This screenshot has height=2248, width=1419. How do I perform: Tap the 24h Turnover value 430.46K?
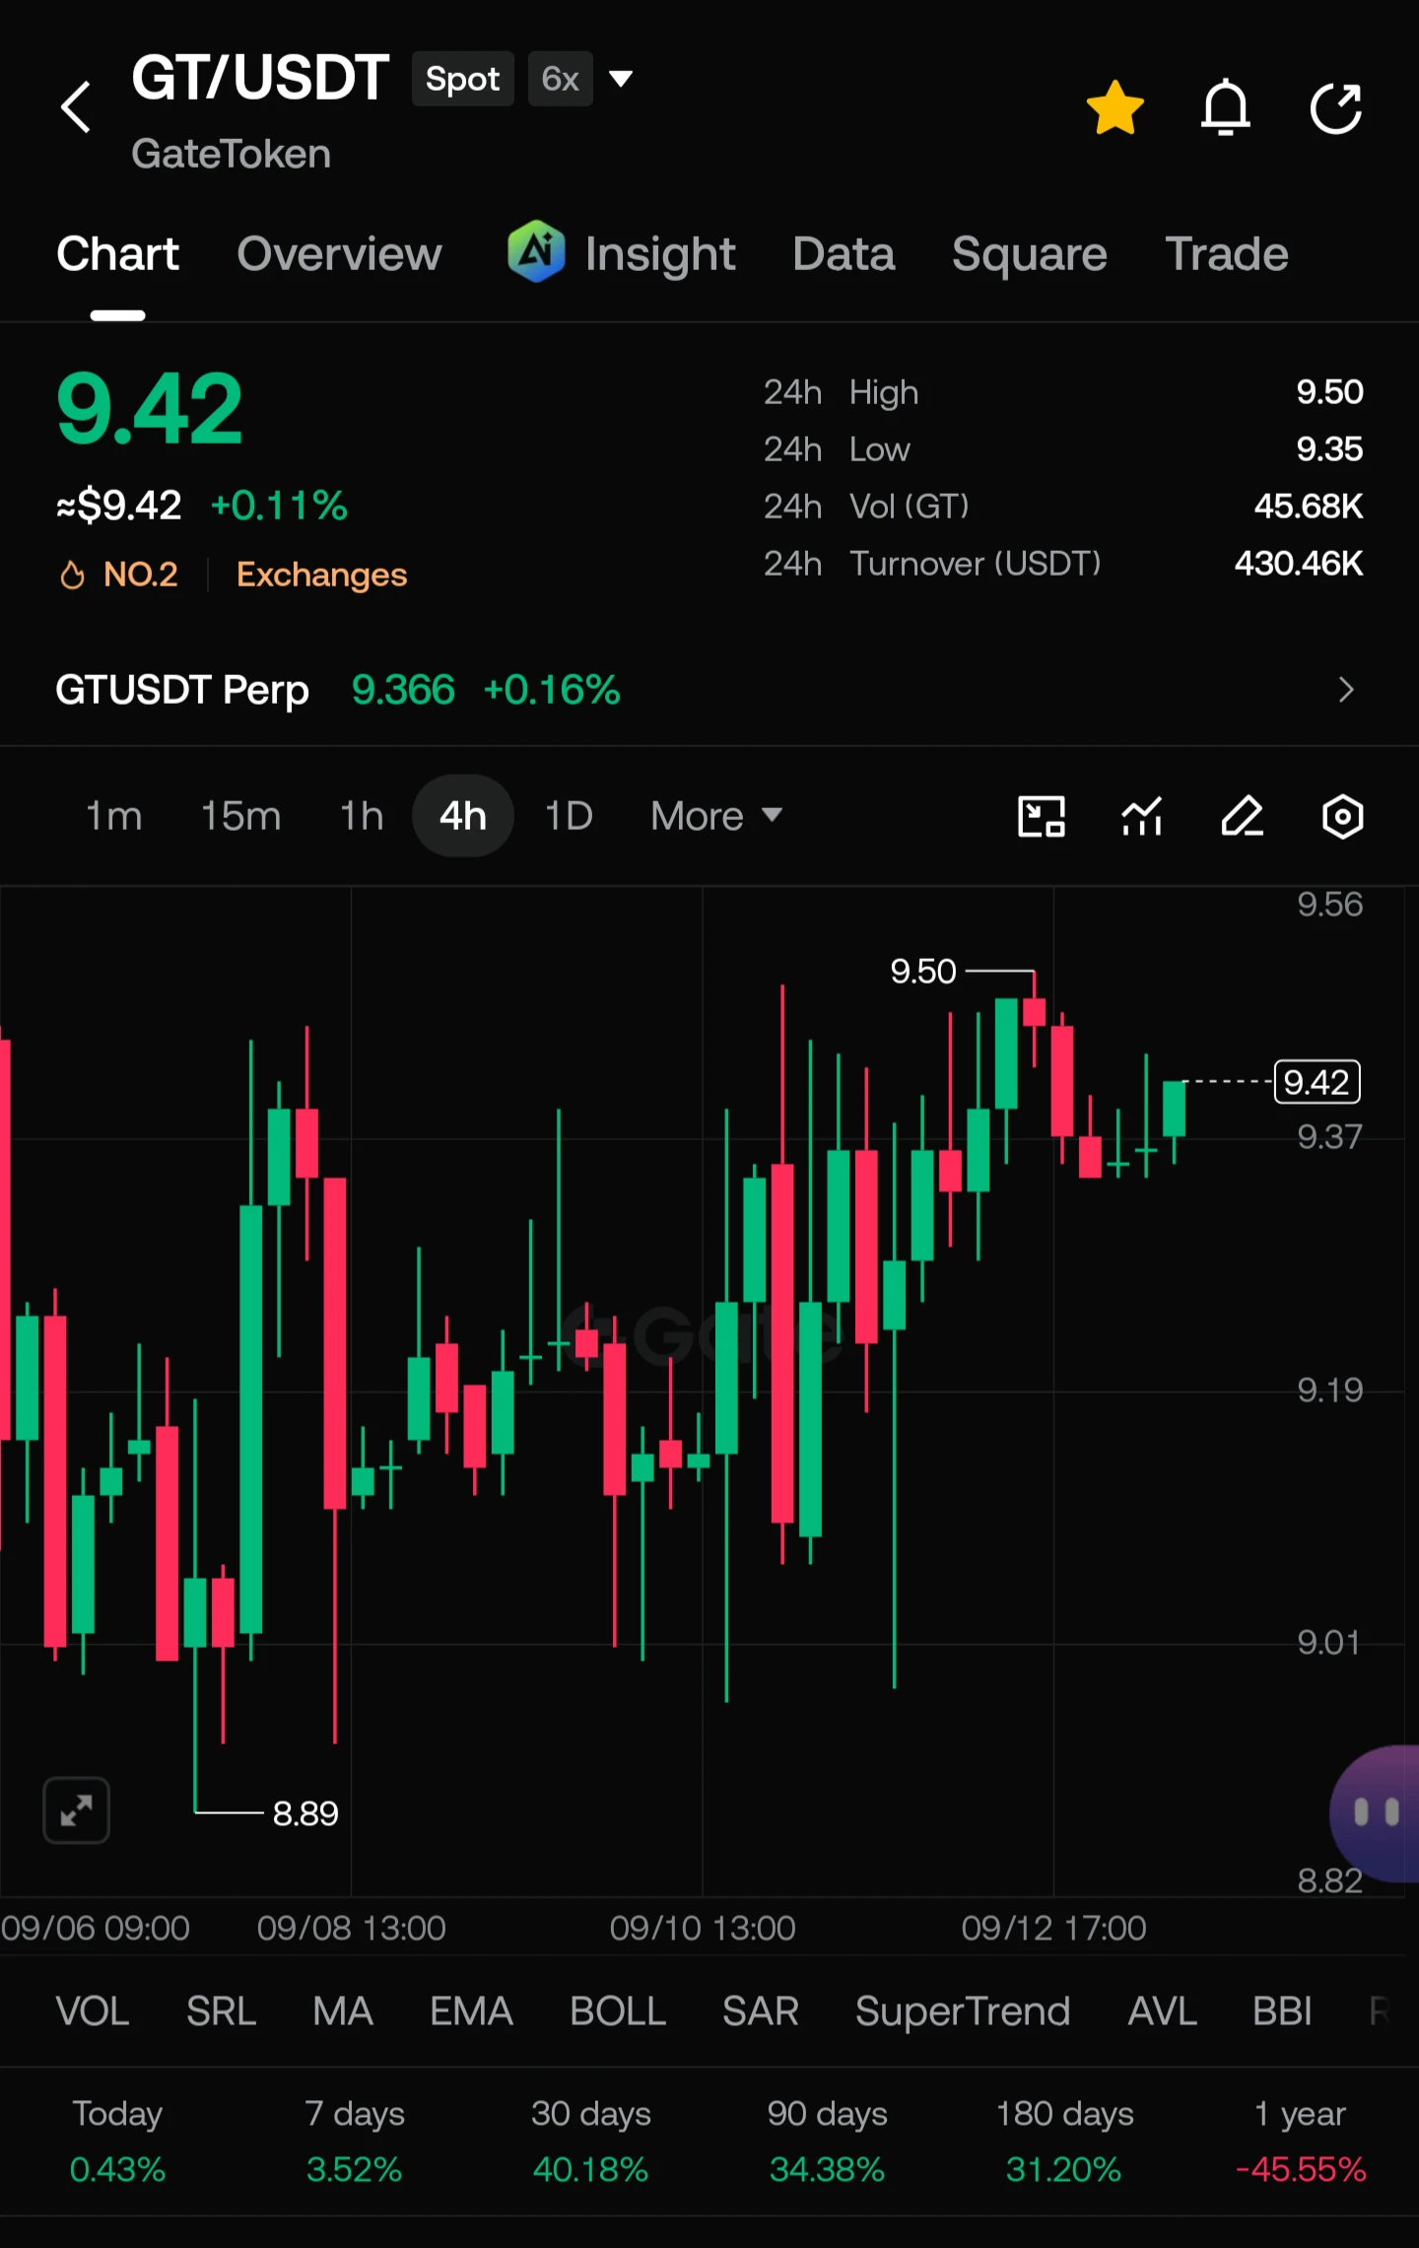1299,564
